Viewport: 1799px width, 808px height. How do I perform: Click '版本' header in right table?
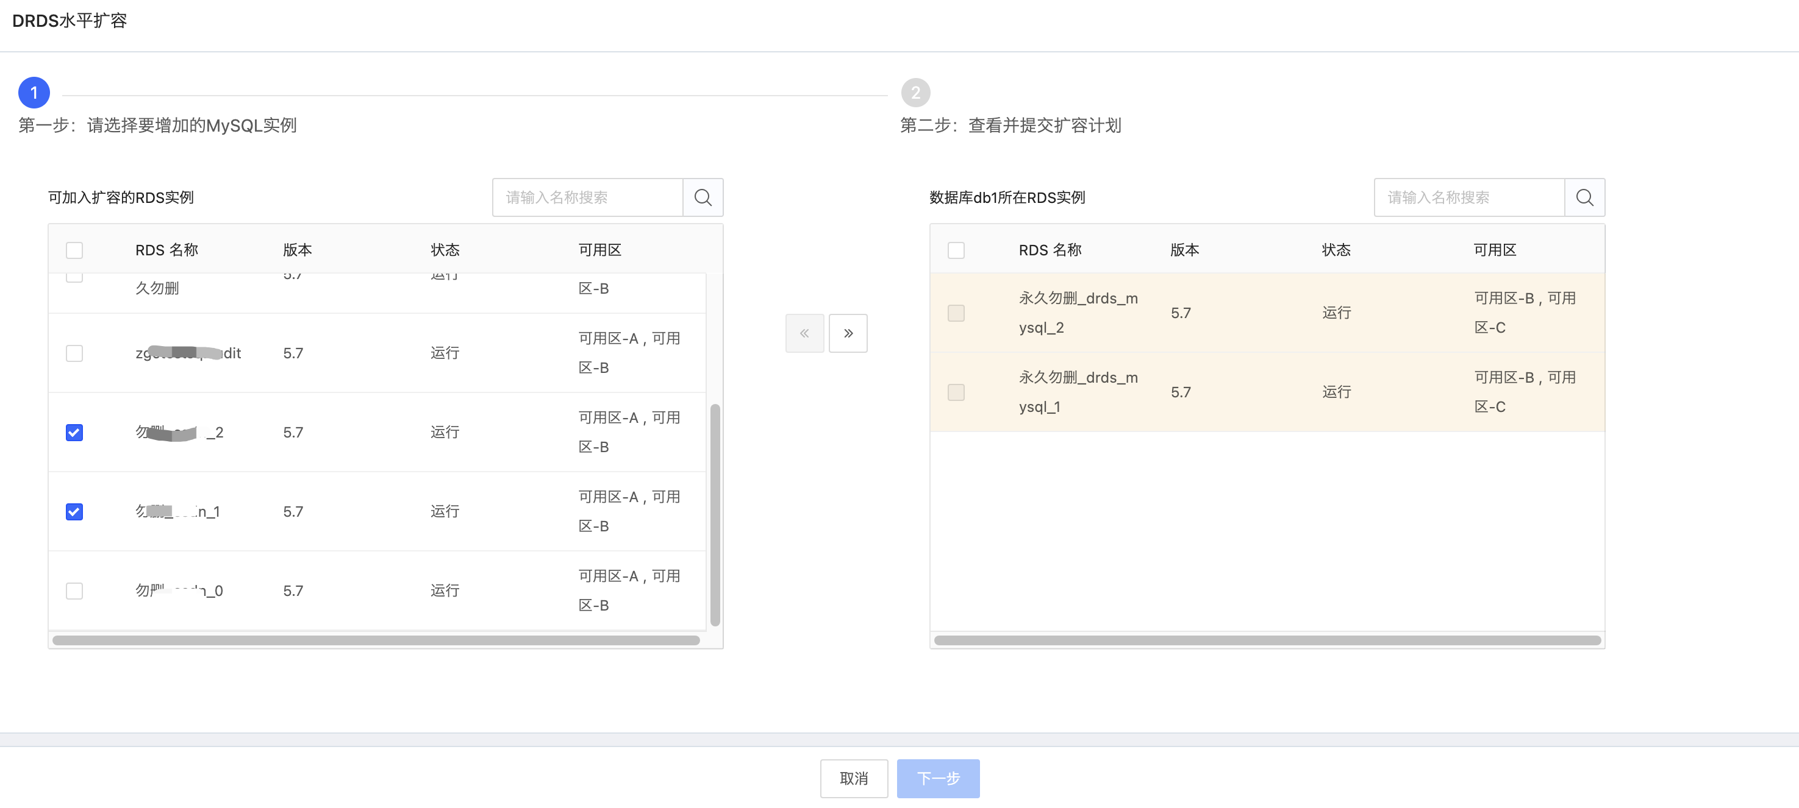pyautogui.click(x=1184, y=250)
